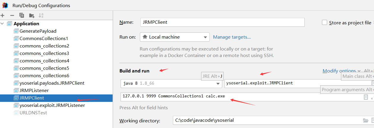The height and width of the screenshot is (128, 374).
Task: Add a new run configuration
Action: (x=2, y=15)
